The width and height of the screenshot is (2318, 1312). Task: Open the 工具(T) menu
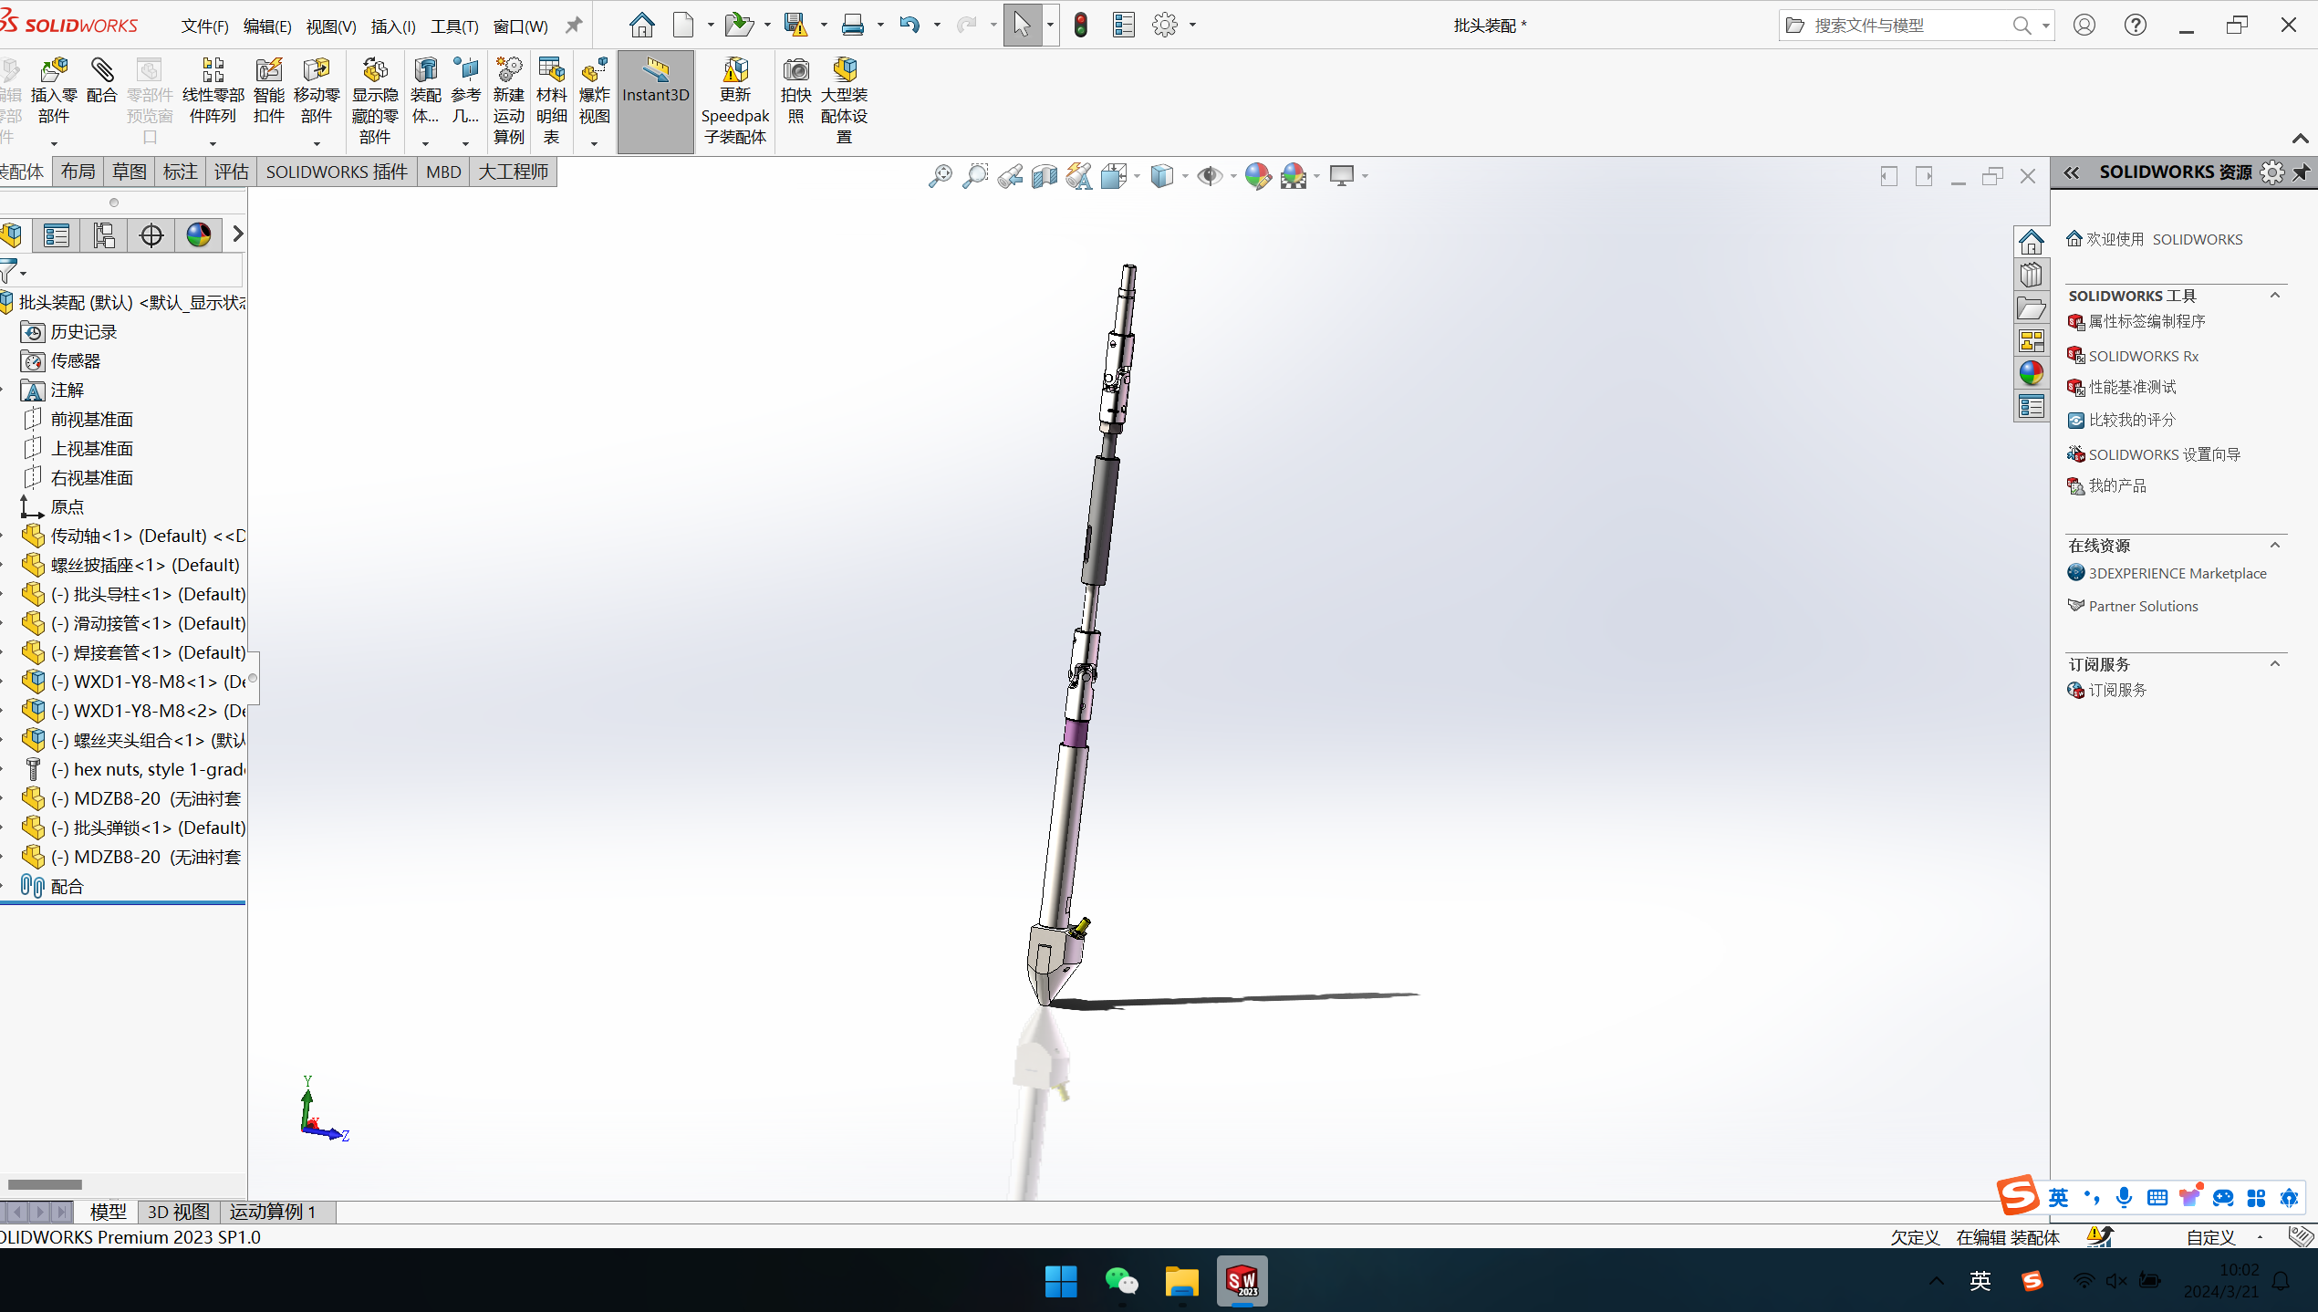[x=454, y=26]
